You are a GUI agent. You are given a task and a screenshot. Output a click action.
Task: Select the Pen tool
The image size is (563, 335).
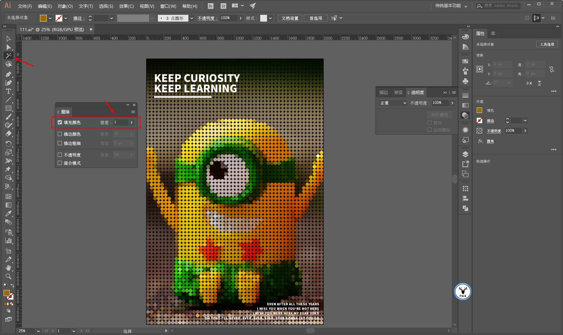pyautogui.click(x=8, y=74)
